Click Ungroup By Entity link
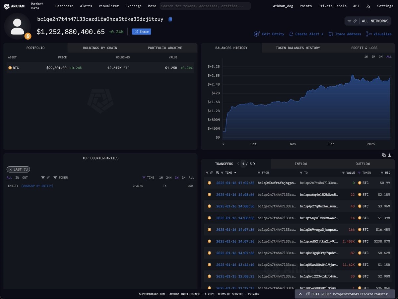 [x=37, y=186]
